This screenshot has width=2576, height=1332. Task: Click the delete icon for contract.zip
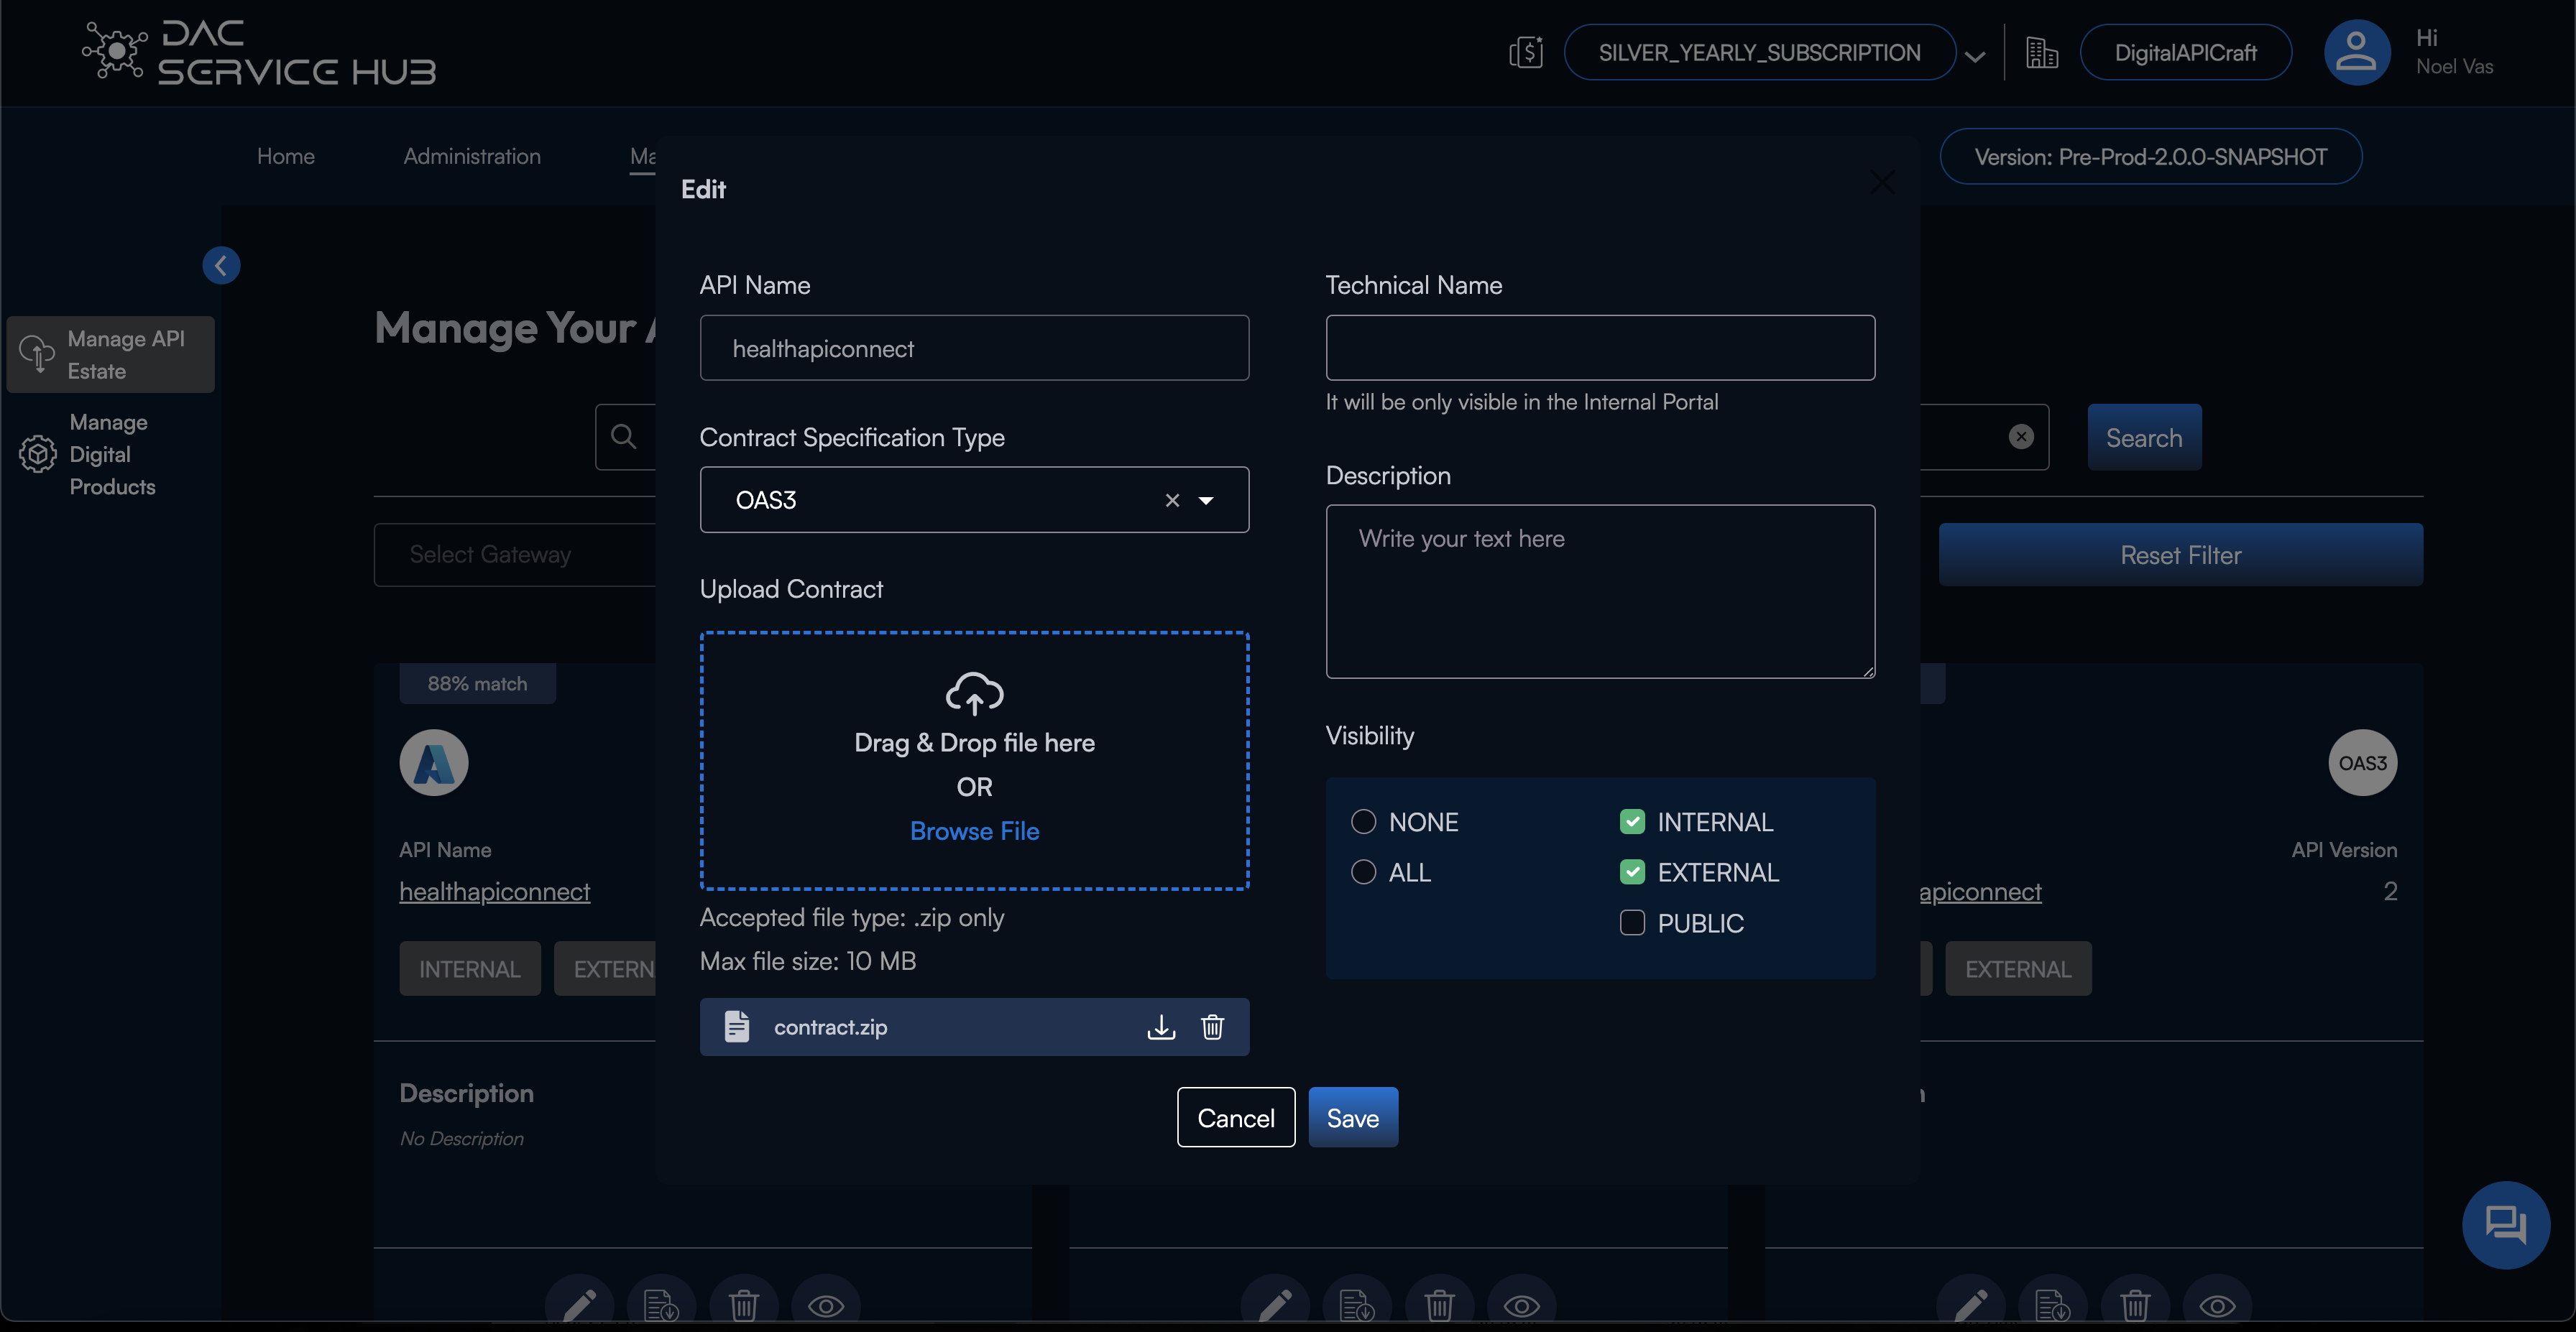(1212, 1026)
